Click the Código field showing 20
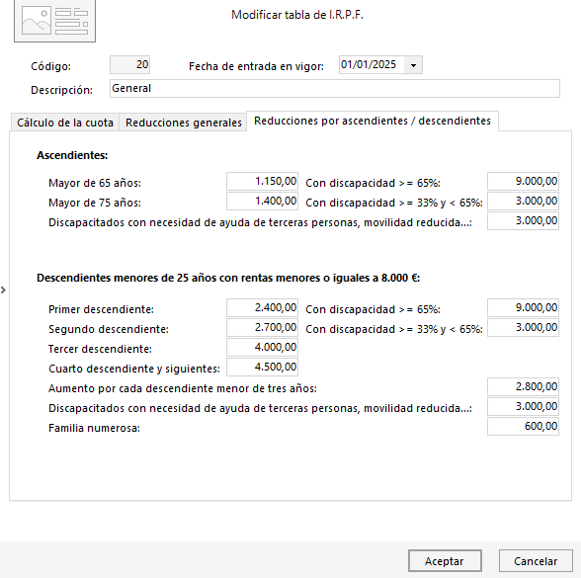This screenshot has height=578, width=581. point(130,65)
